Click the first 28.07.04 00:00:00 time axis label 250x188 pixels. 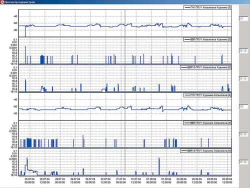29,180
